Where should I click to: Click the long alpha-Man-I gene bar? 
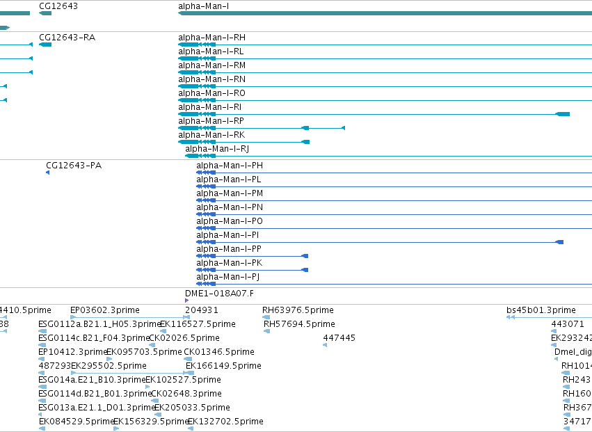[385, 13]
